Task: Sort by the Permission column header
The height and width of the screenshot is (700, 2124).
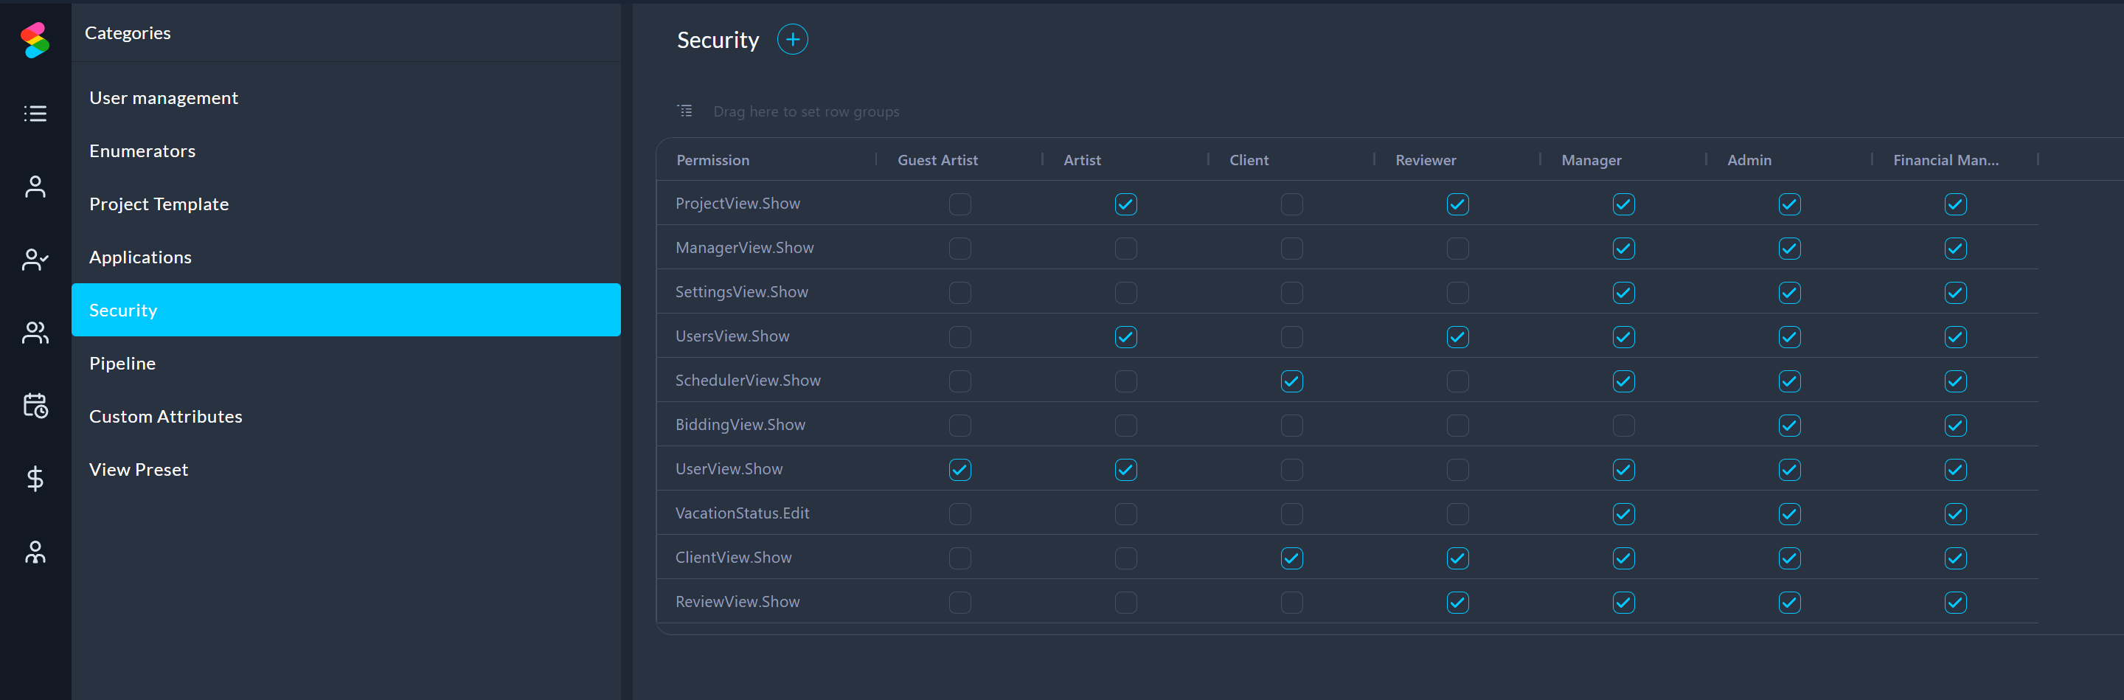Action: tap(712, 160)
